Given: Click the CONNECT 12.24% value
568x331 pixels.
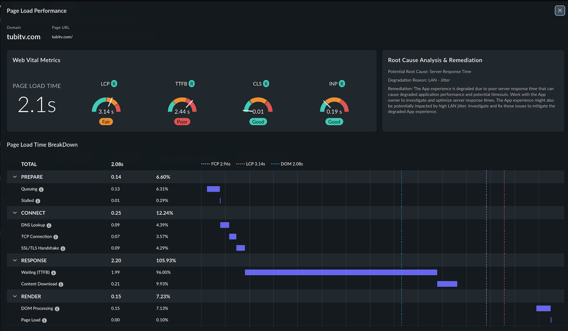Looking at the screenshot, I should coord(164,213).
